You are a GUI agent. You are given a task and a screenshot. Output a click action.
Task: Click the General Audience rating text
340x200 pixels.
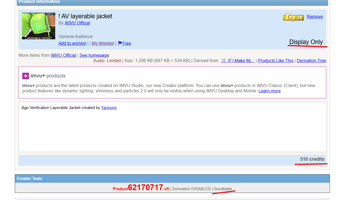[x=76, y=36]
